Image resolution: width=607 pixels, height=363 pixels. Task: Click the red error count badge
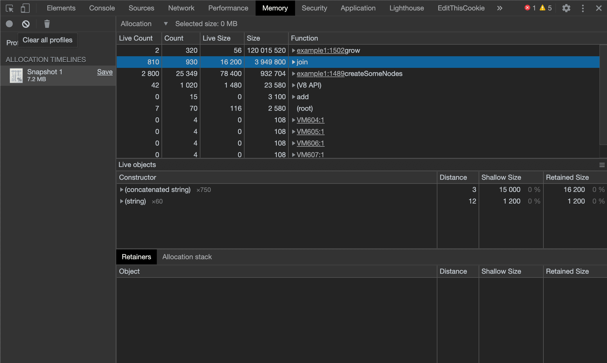tap(528, 8)
